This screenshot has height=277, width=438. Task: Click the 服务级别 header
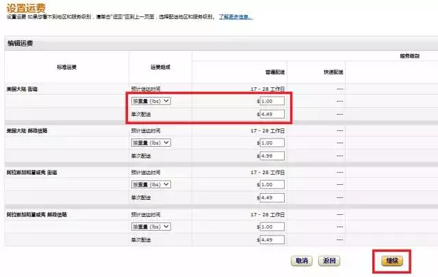[409, 56]
